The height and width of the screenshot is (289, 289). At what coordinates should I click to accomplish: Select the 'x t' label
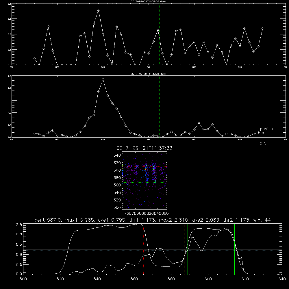263,143
